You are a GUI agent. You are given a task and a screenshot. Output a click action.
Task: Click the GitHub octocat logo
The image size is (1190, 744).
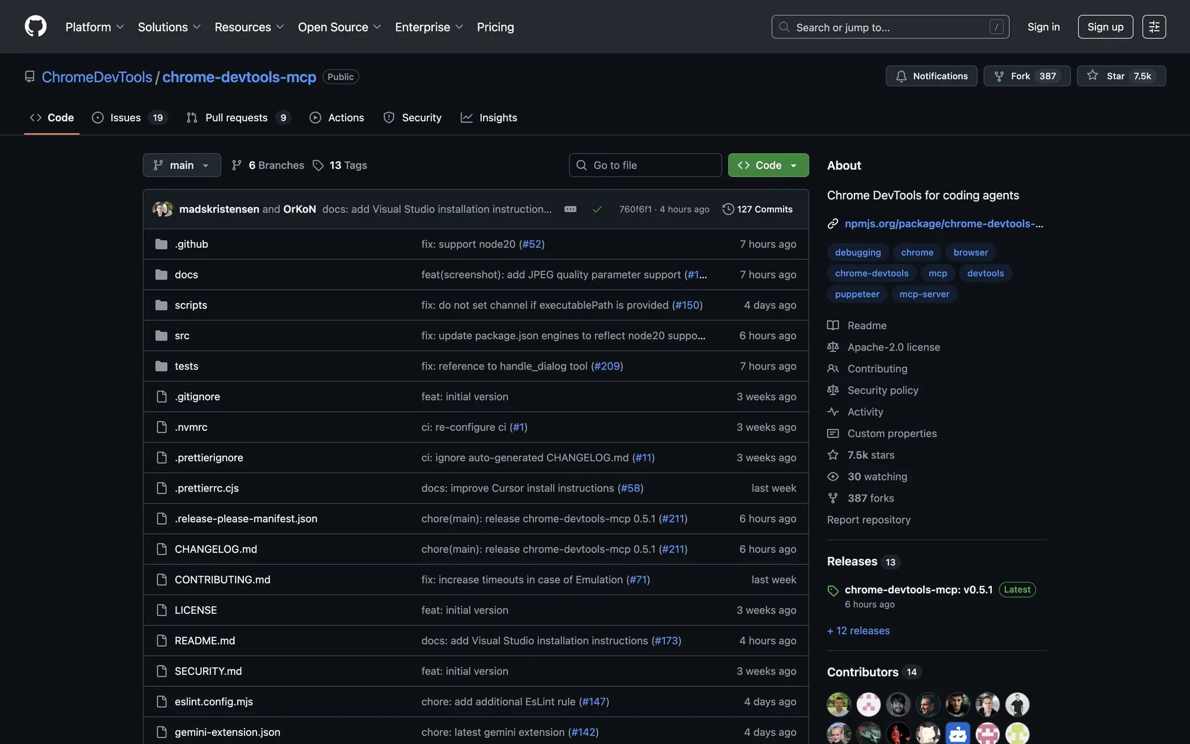tap(36, 27)
